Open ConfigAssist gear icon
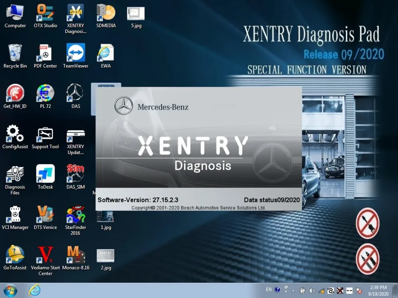The width and height of the screenshot is (398, 298). [15, 137]
